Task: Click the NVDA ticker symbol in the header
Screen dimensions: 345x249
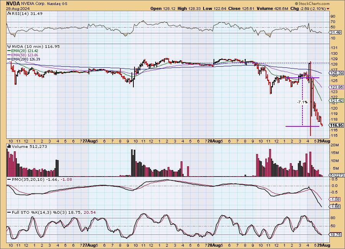Action: coord(13,3)
